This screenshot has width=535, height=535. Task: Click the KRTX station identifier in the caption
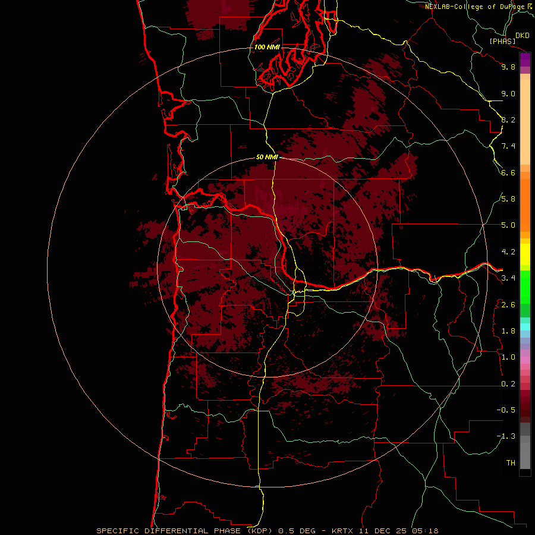(342, 531)
